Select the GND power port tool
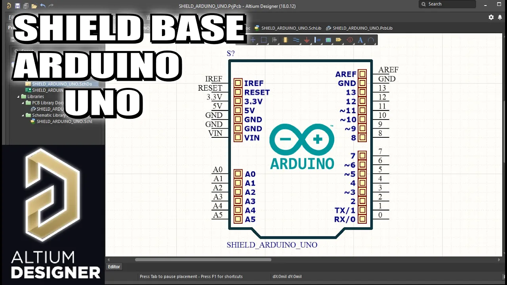Image resolution: width=507 pixels, height=285 pixels. tap(307, 40)
